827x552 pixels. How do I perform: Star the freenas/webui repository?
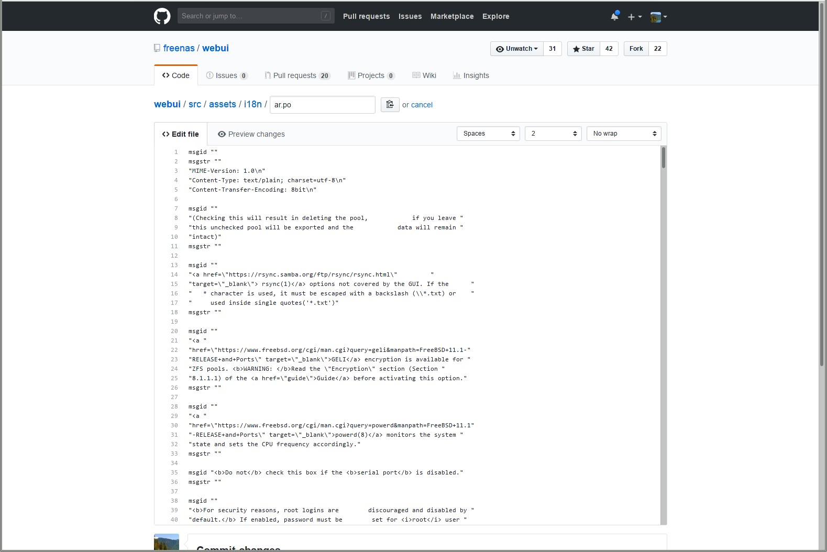coord(583,49)
